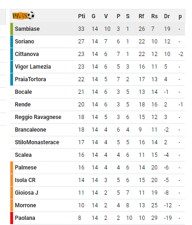Click the Cittanova team name
The height and width of the screenshot is (225, 192).
(27, 54)
